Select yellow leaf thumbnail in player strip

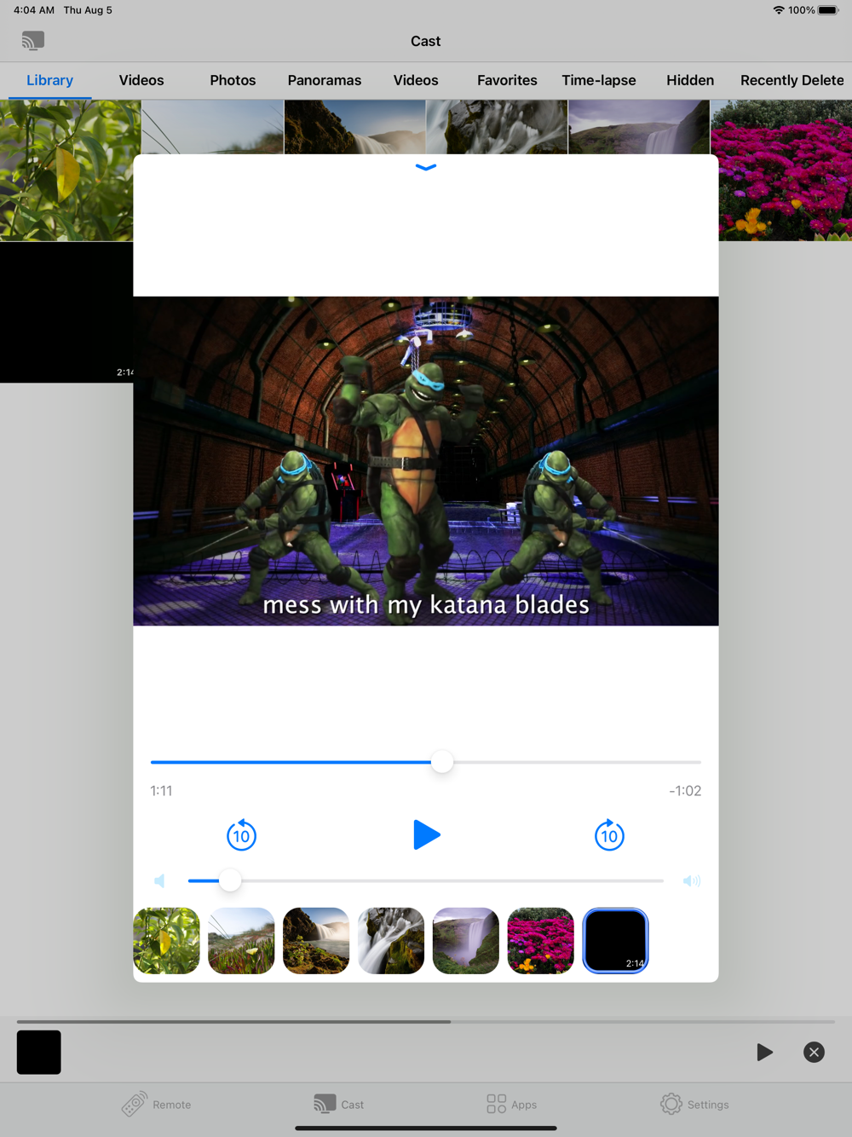[x=167, y=941]
